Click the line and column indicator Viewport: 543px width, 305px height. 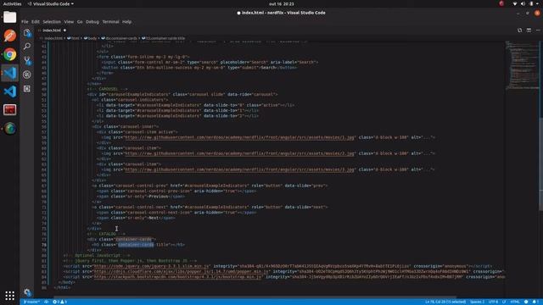pos(445,302)
